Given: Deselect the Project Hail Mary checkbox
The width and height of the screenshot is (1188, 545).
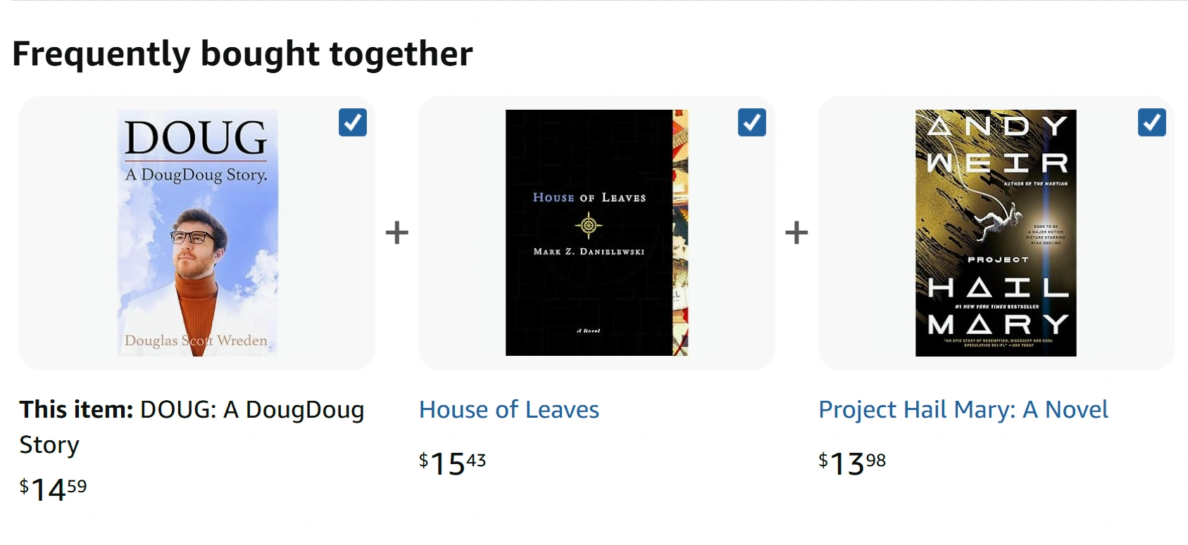Looking at the screenshot, I should (1151, 122).
